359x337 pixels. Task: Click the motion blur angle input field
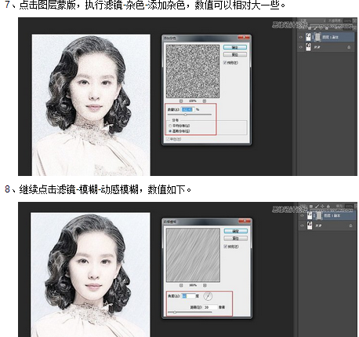(188, 296)
